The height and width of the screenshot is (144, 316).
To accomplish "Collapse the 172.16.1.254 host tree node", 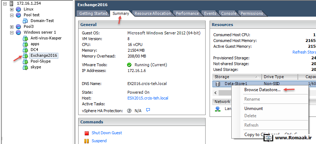I will click(5, 4).
